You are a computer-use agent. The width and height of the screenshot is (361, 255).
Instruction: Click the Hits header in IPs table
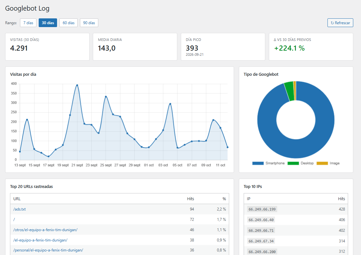(x=341, y=199)
